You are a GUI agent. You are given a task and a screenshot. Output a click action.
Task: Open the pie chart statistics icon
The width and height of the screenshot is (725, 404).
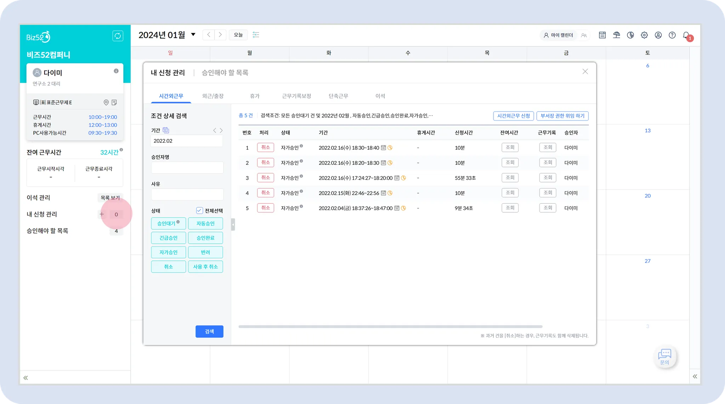(630, 35)
